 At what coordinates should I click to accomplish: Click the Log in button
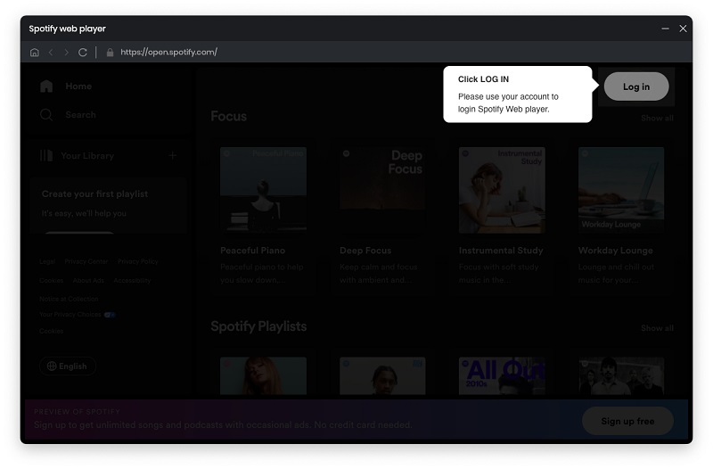pos(636,86)
